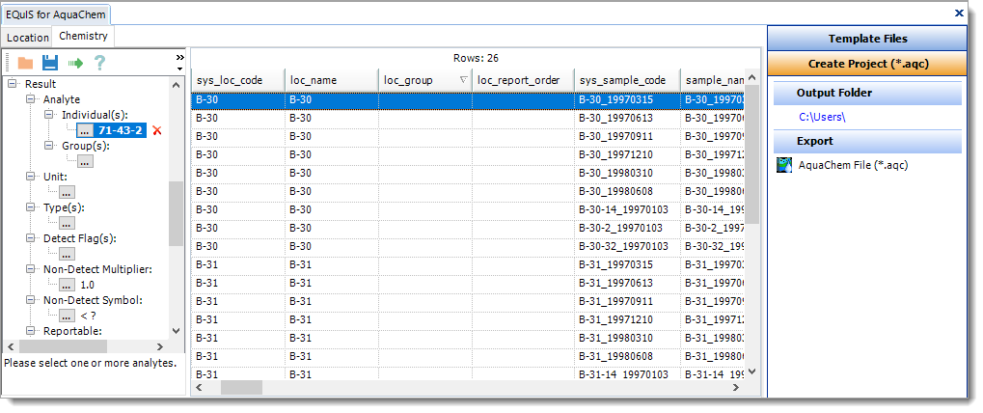Click sys_sample_code column header
983x413 pixels.
point(627,80)
